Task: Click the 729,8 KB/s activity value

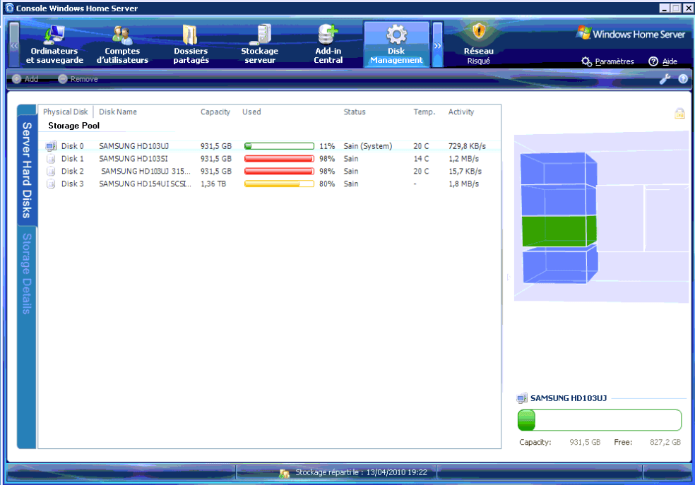Action: 467,145
